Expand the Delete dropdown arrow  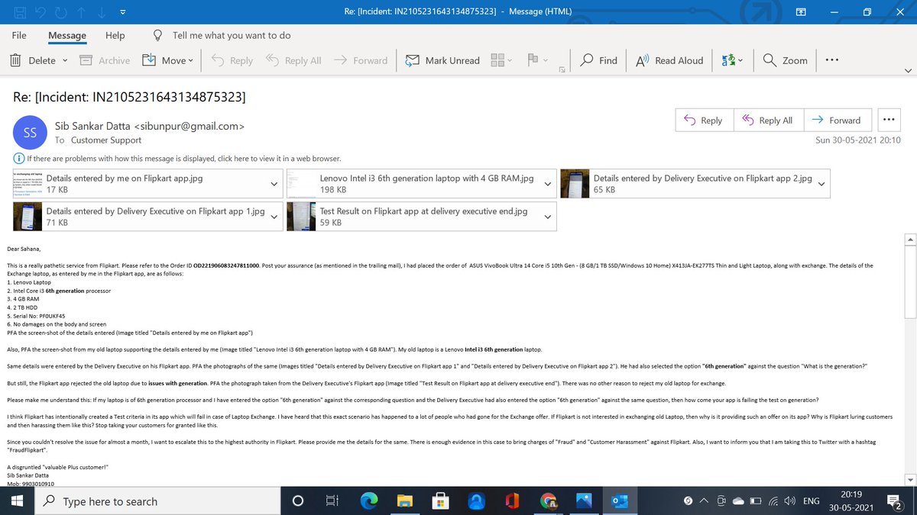[64, 60]
